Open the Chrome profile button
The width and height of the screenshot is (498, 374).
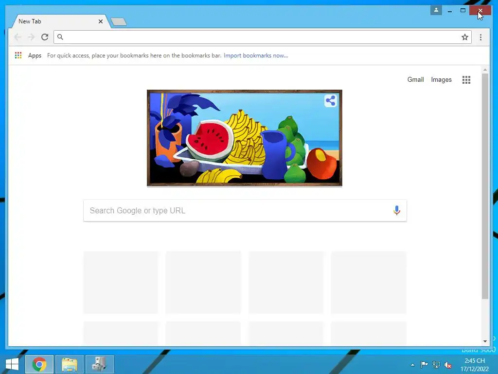click(x=436, y=10)
